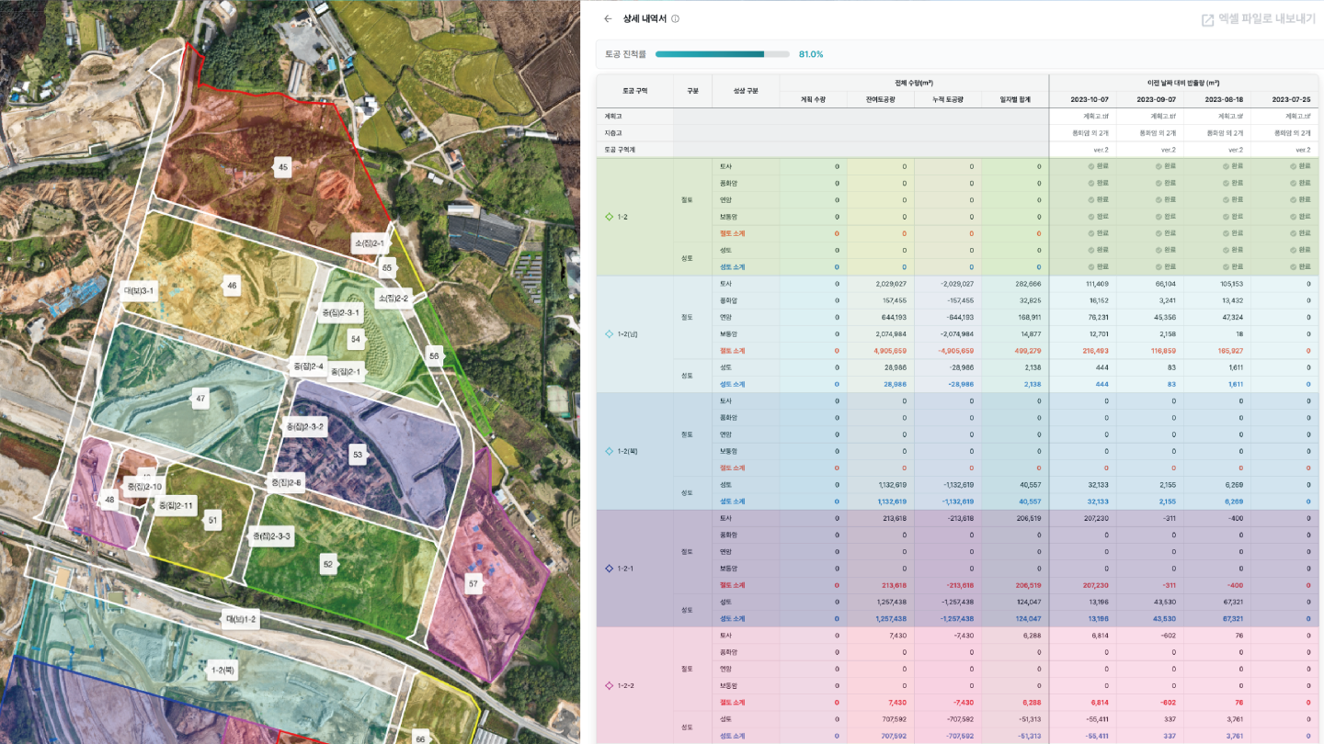The height and width of the screenshot is (744, 1324).
Task: Click the 중(집)2-11 map label
Action: click(x=176, y=505)
